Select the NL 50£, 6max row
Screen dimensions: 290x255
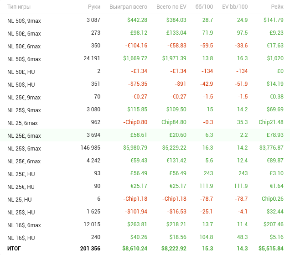pos(145,33)
